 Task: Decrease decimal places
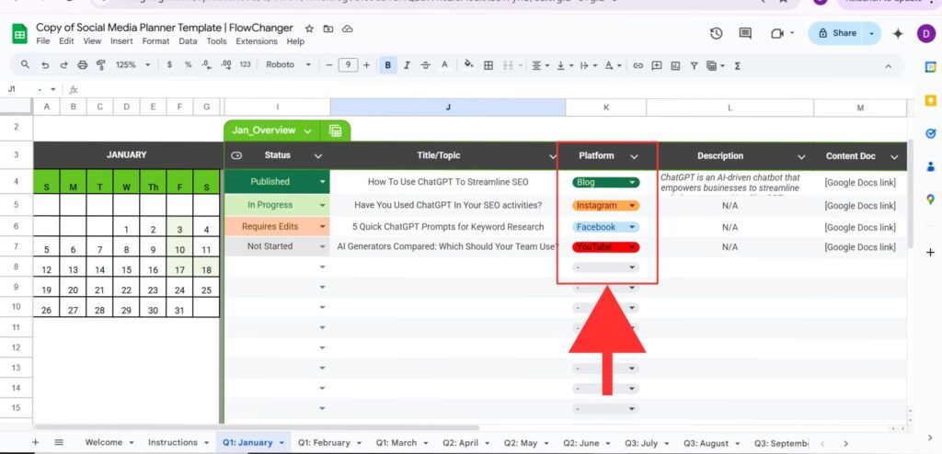[207, 65]
